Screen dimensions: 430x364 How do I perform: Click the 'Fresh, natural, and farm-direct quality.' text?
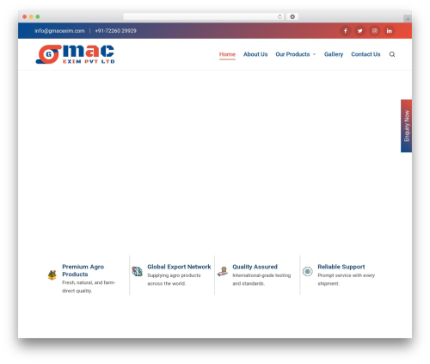tap(89, 287)
